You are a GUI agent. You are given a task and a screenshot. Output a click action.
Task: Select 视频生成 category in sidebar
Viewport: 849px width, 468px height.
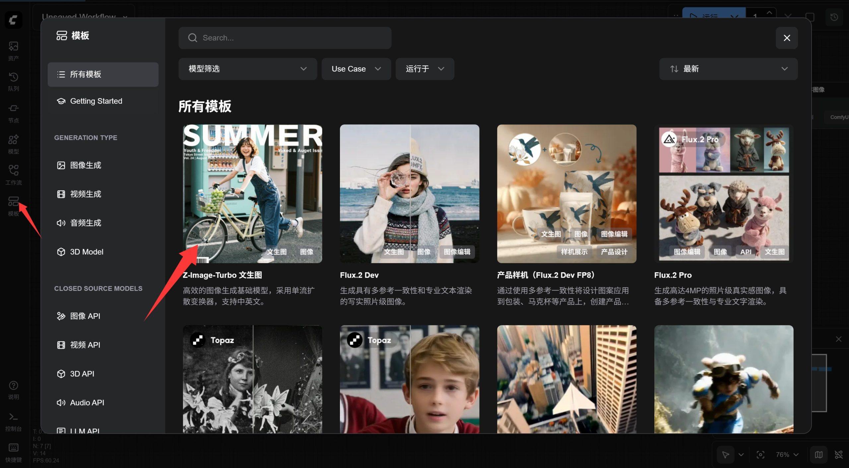86,194
